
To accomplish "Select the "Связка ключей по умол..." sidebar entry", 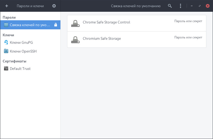I will (30, 25).
